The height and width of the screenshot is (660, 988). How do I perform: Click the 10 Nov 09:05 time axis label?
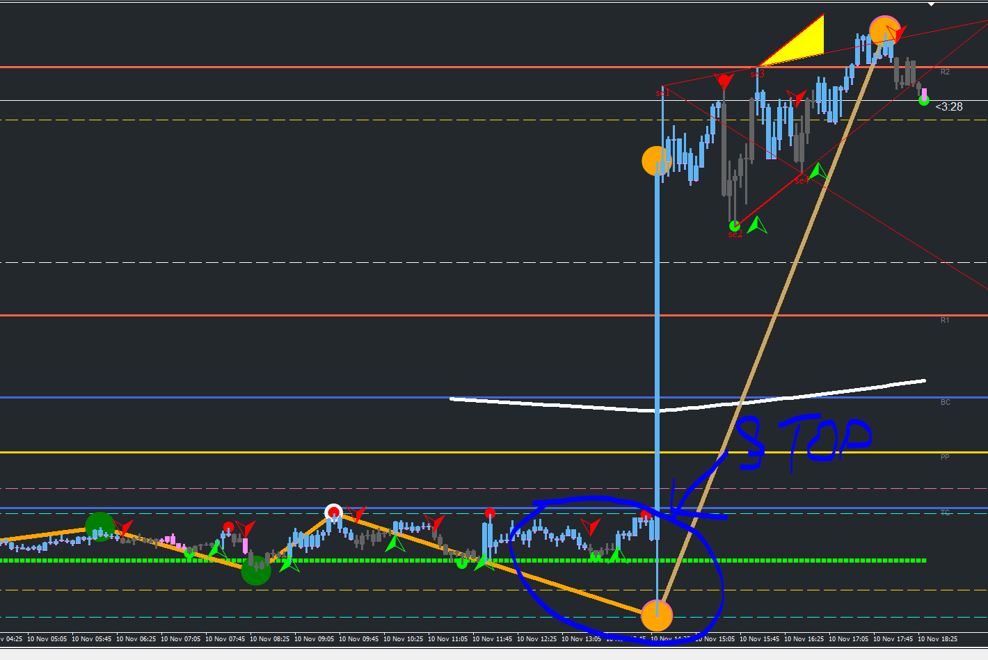[314, 638]
